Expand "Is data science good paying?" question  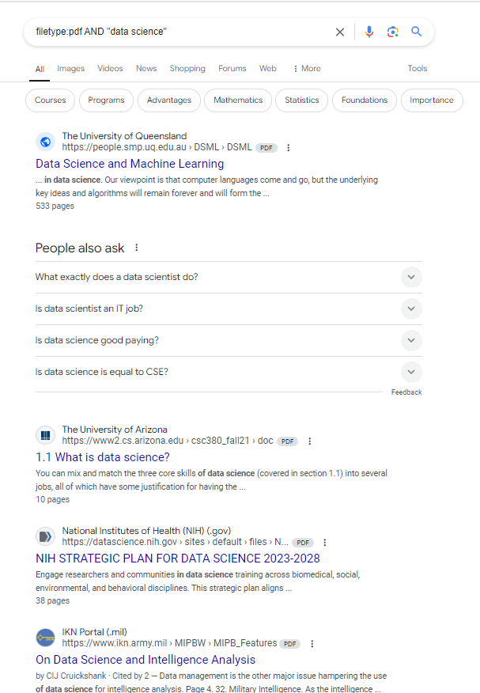(410, 340)
